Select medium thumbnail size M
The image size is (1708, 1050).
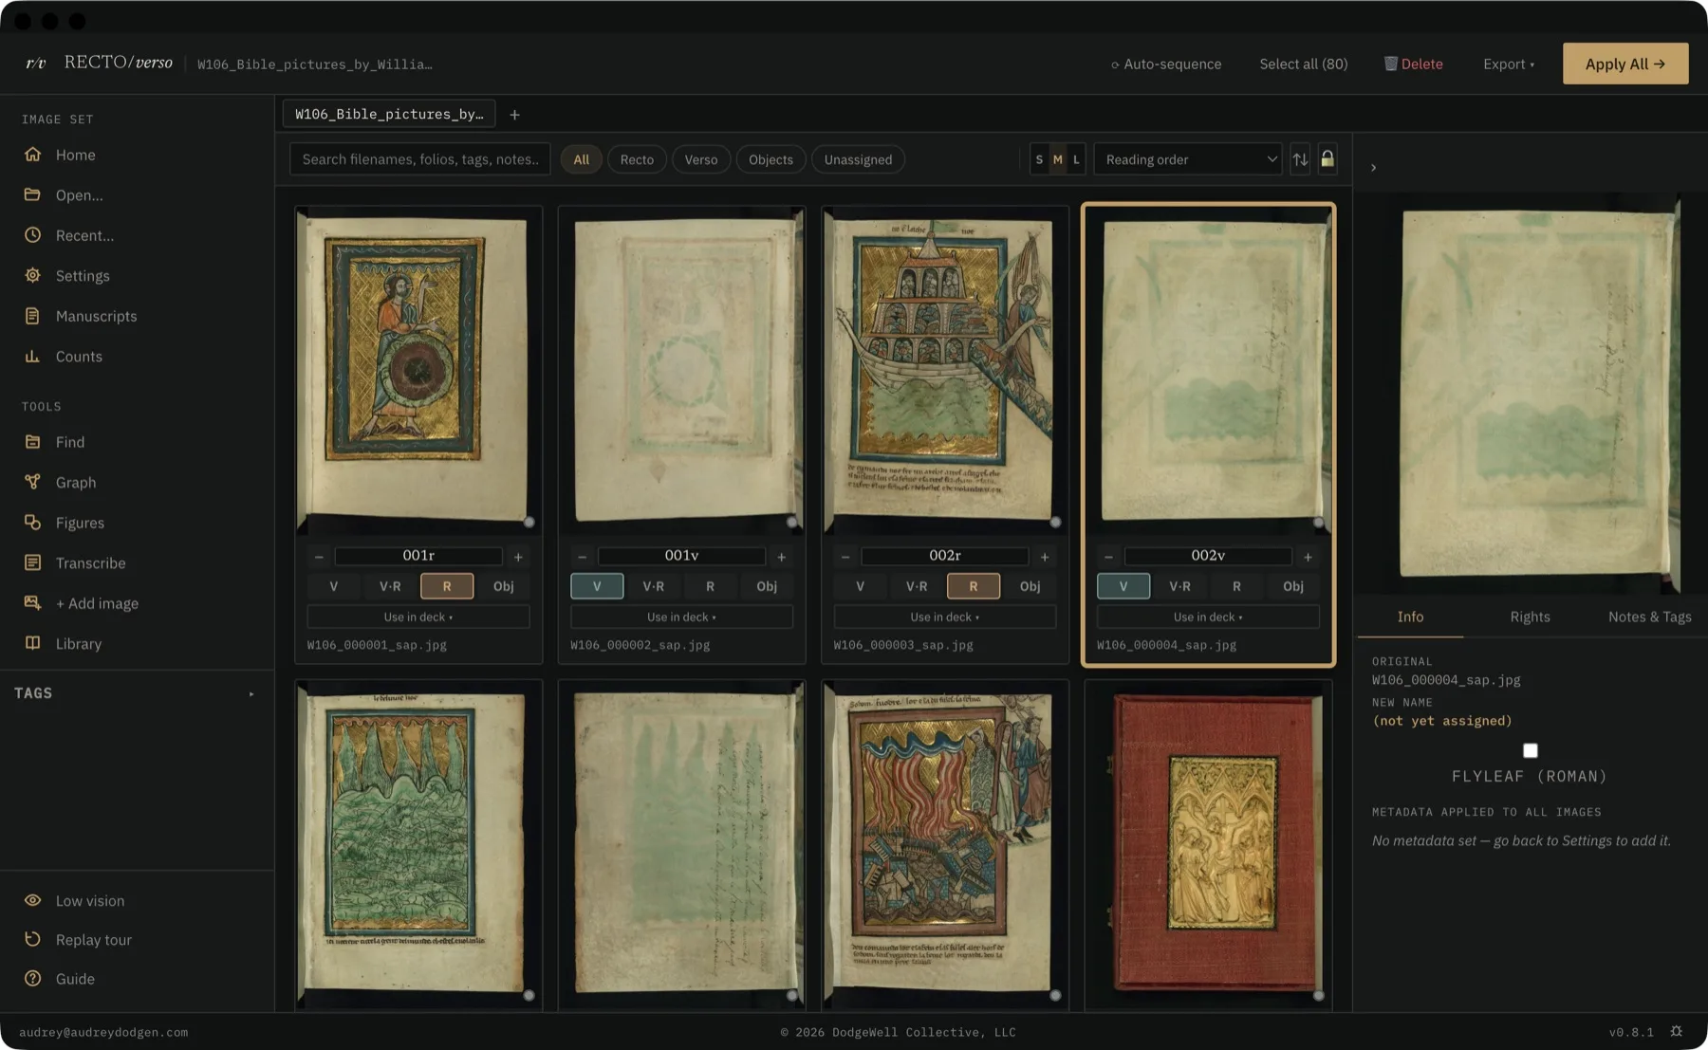(x=1057, y=159)
